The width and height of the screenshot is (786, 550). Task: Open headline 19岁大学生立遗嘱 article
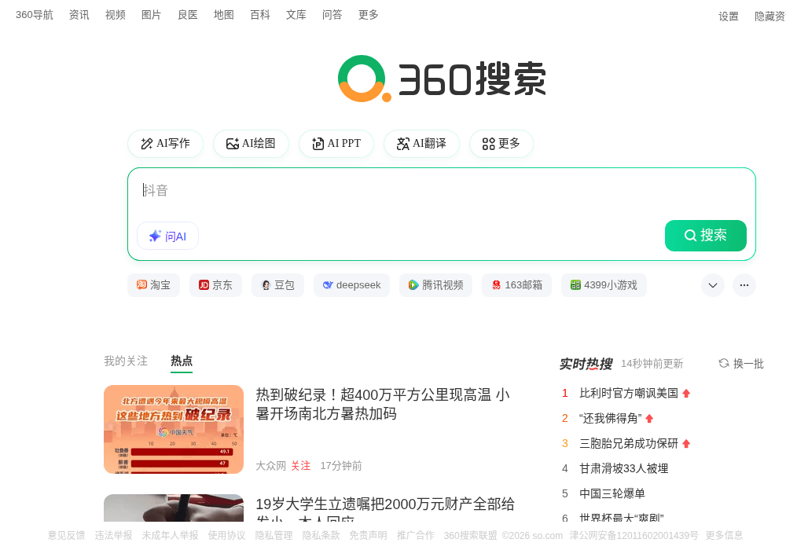pos(385,509)
